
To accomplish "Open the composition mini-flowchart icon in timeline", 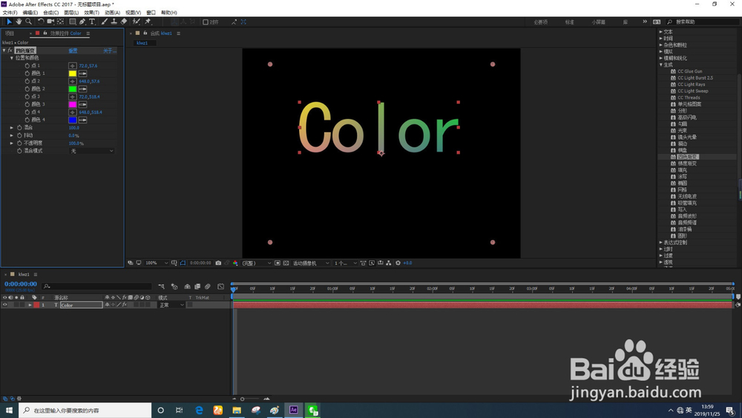I will pyautogui.click(x=161, y=287).
